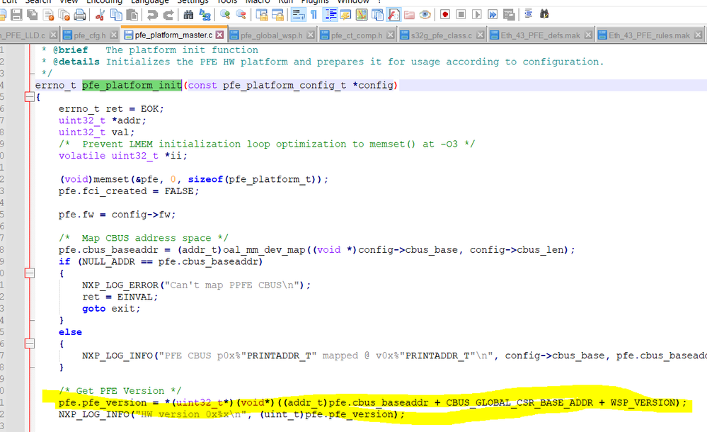The image size is (707, 432).
Task: Close the pfe_platform_master.c tab
Action: point(219,35)
